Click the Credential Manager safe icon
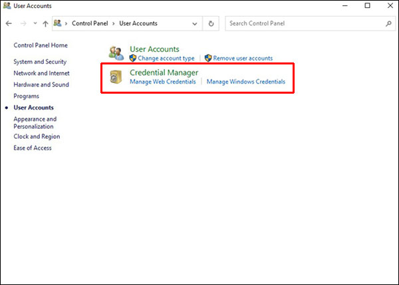The height and width of the screenshot is (285, 399). (116, 77)
